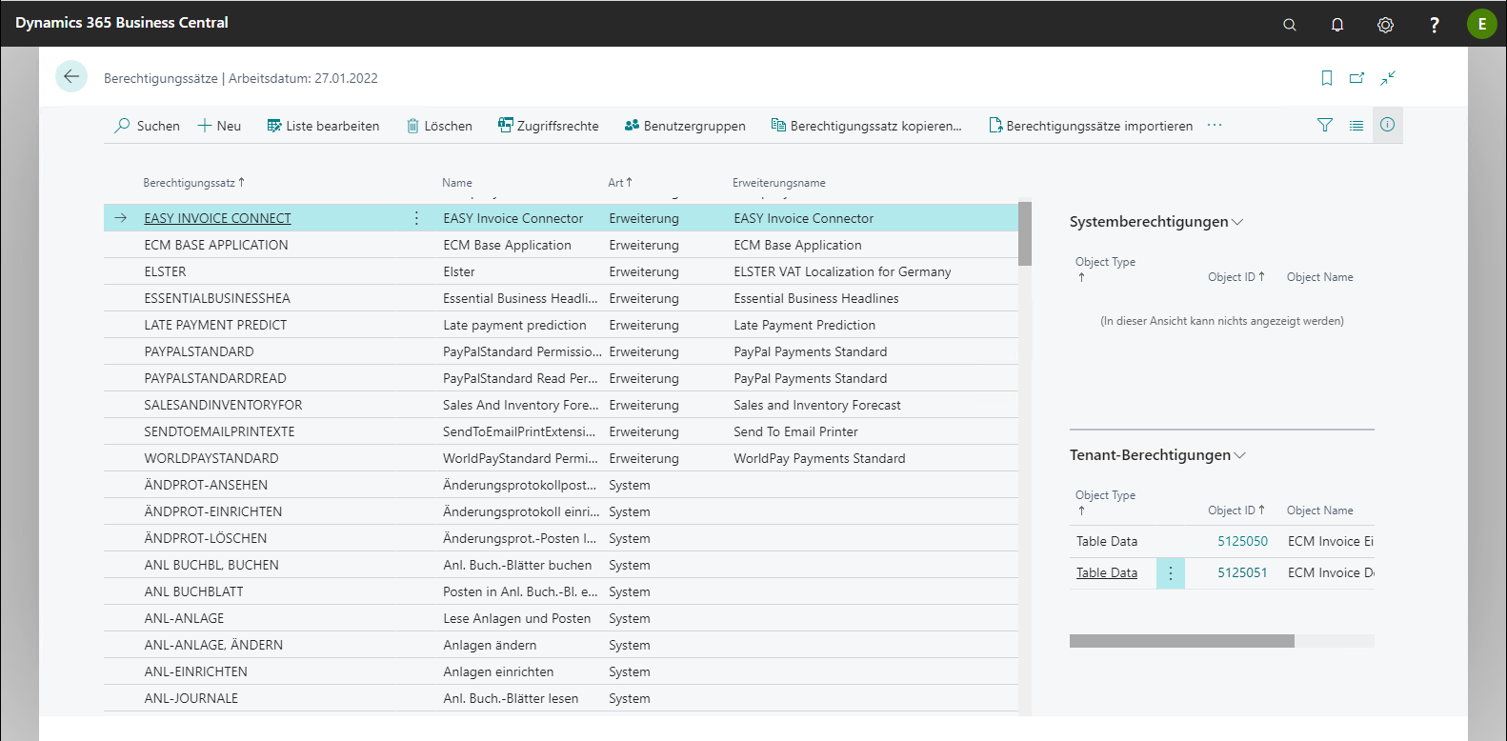The image size is (1507, 741).
Task: Create a new entry with Neu
Action: tap(219, 126)
